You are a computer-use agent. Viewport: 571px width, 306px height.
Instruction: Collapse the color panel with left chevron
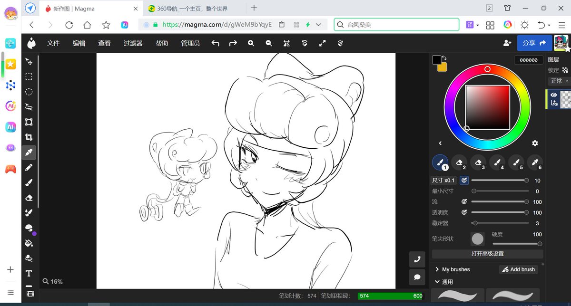pyautogui.click(x=440, y=143)
